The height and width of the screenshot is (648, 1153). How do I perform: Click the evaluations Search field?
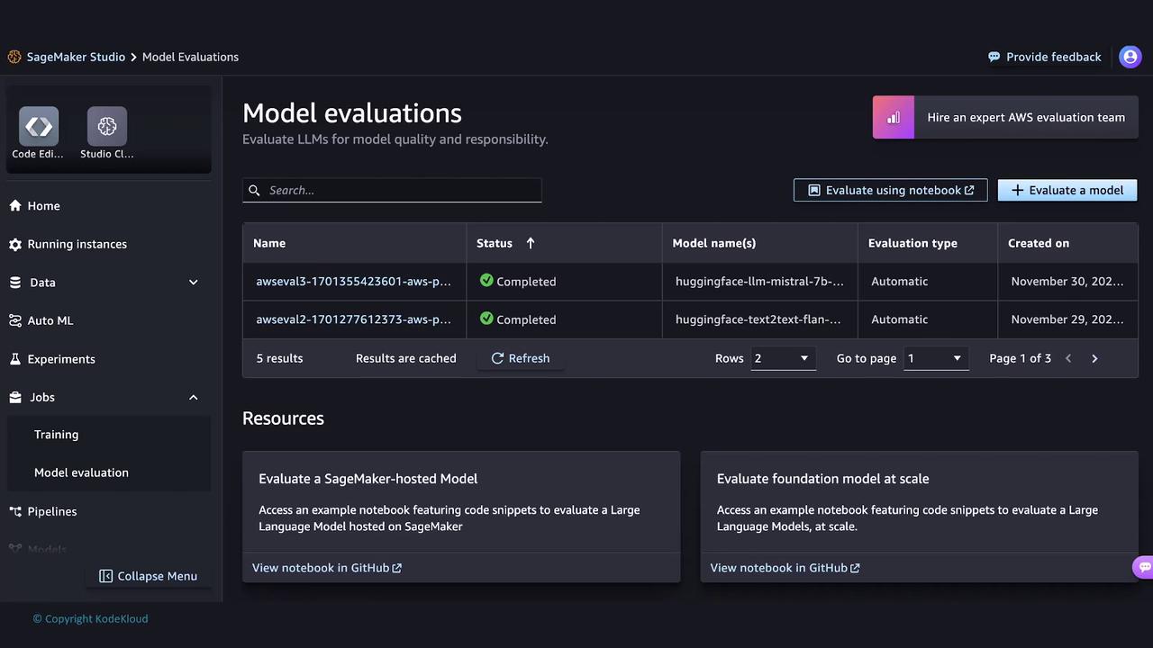tap(392, 190)
